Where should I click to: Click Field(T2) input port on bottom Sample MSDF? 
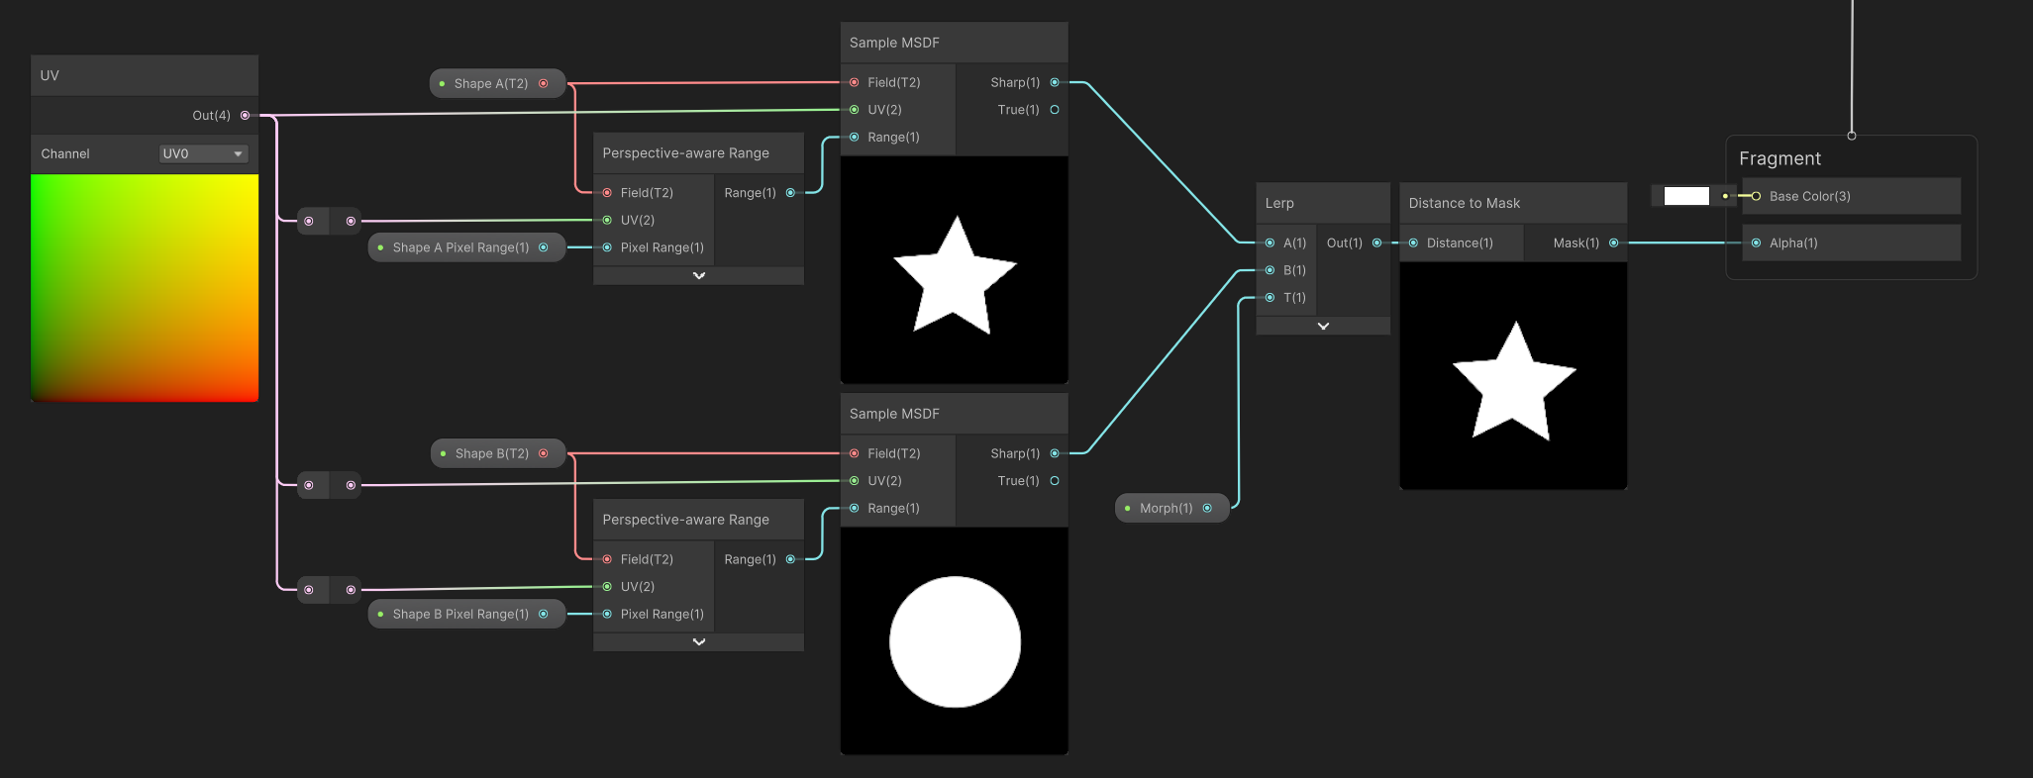pyautogui.click(x=854, y=453)
